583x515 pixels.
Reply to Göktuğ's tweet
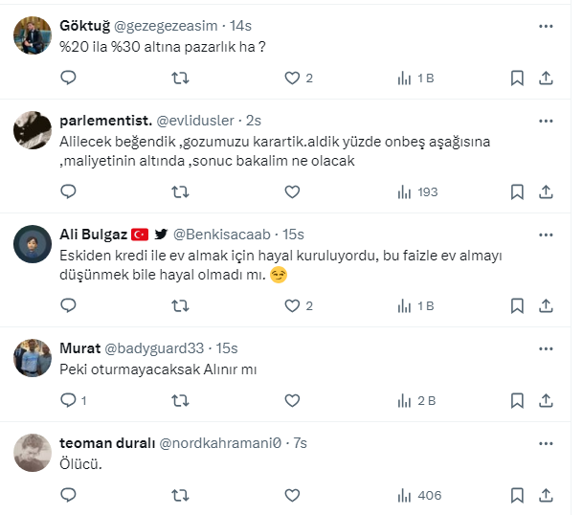[68, 78]
